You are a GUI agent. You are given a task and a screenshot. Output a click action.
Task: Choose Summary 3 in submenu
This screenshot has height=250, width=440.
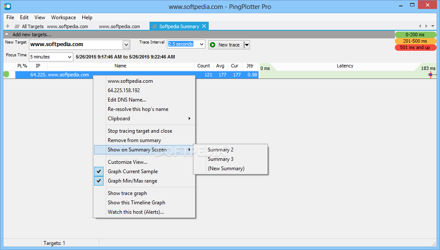point(221,159)
